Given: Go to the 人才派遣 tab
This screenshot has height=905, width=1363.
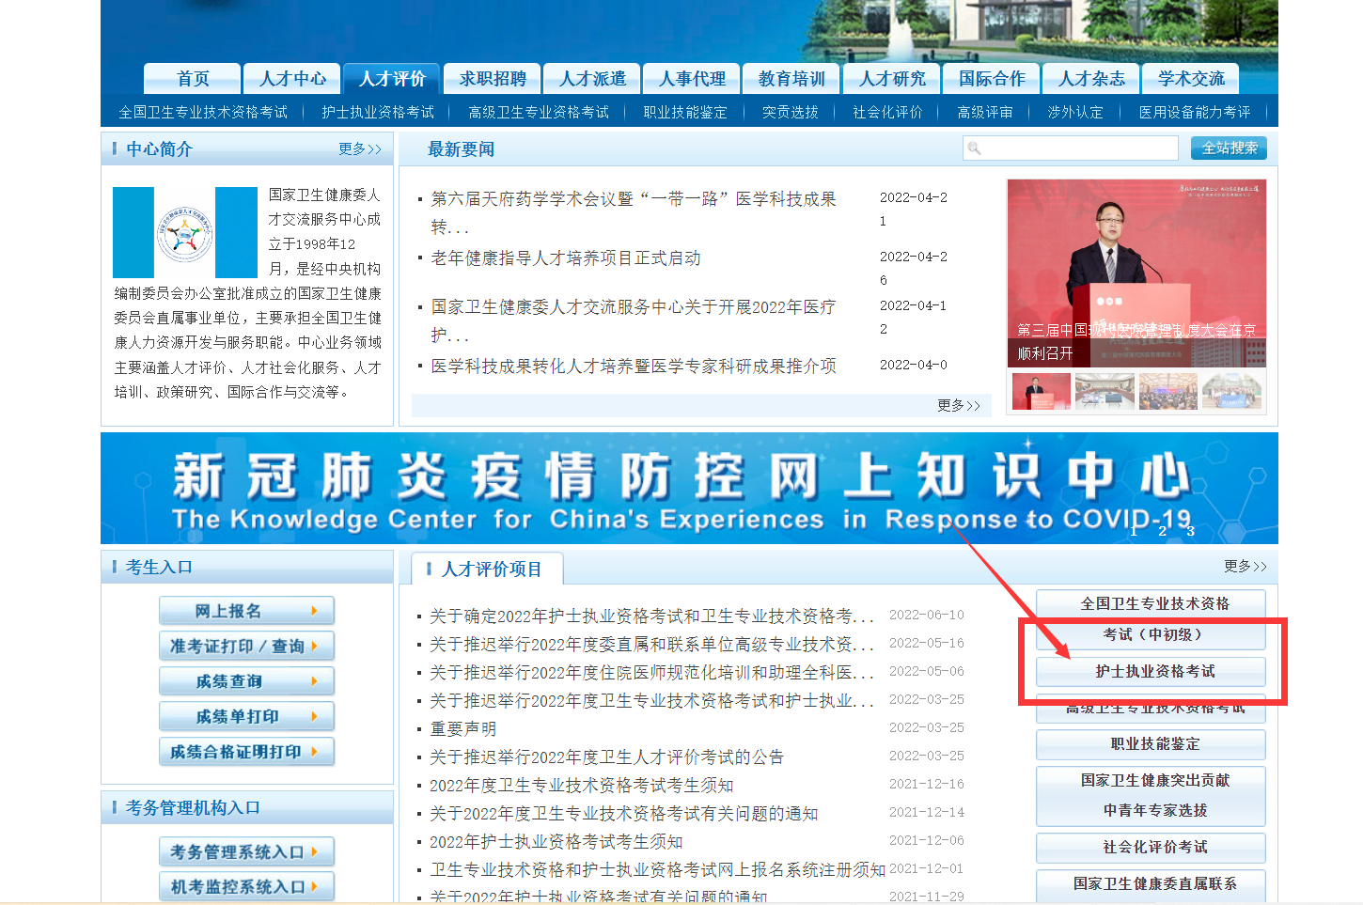Looking at the screenshot, I should tap(592, 79).
